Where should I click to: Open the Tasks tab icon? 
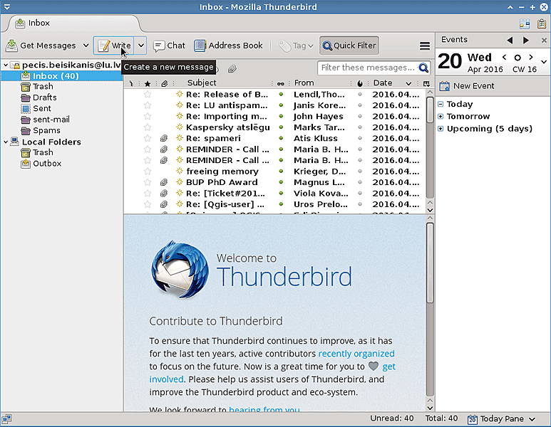(x=542, y=23)
